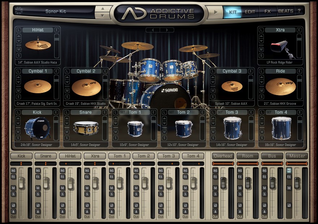The height and width of the screenshot is (224, 318).
Task: Load Cymbal 3 with L button
Action: click(213, 71)
